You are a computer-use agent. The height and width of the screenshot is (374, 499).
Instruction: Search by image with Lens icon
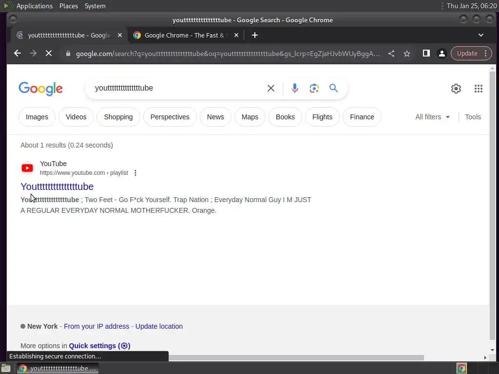(x=314, y=88)
